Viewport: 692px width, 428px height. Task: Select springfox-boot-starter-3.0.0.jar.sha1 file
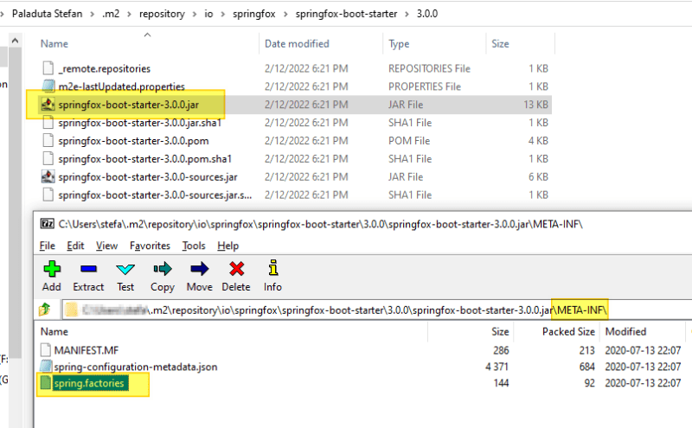[x=140, y=123]
